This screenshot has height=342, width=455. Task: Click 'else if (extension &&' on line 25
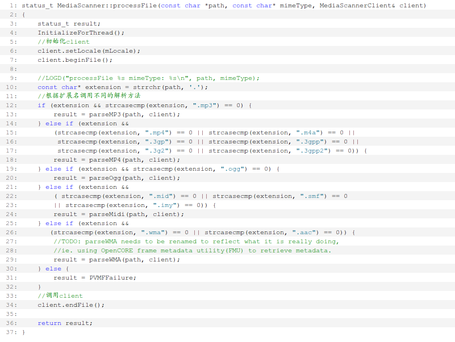tap(87, 223)
